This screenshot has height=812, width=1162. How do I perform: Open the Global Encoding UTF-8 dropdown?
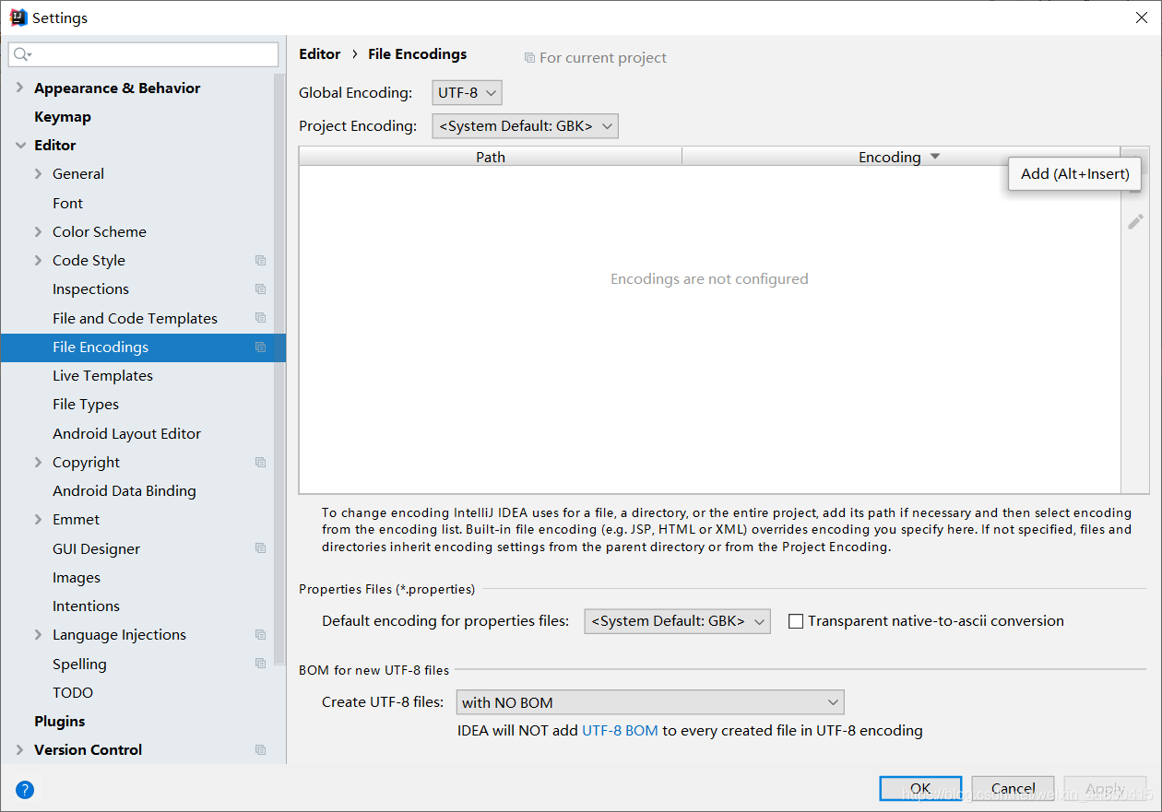point(467,93)
